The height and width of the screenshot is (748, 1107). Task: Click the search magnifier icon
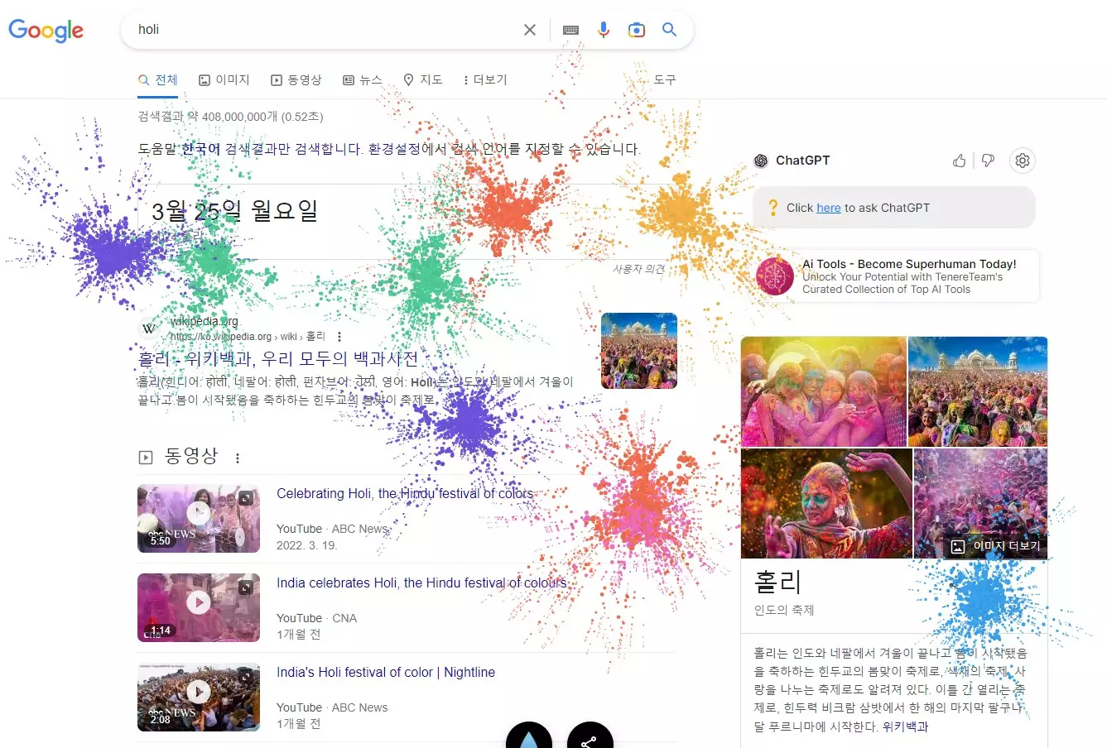click(x=669, y=29)
